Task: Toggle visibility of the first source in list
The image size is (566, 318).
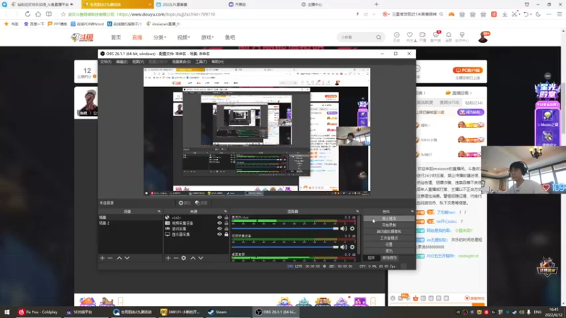Action: point(219,218)
